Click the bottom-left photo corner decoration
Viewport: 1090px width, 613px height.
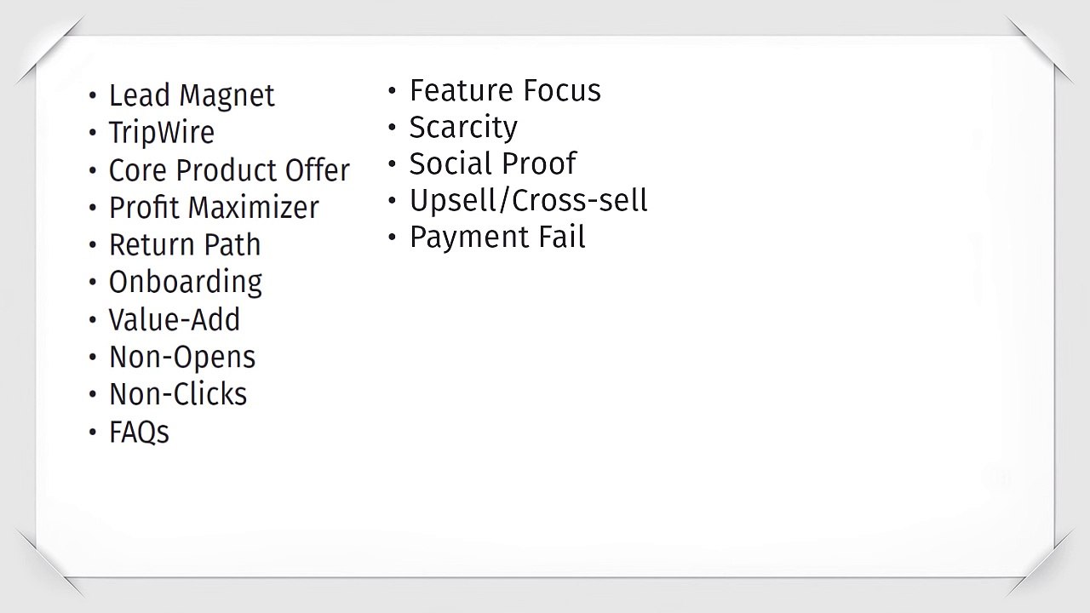[x=51, y=562]
